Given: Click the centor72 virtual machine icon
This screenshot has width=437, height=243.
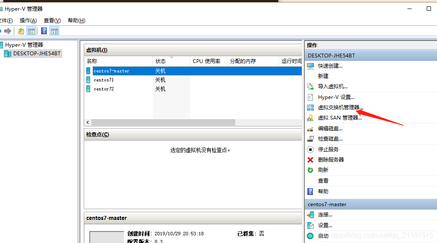Looking at the screenshot, I should point(88,89).
